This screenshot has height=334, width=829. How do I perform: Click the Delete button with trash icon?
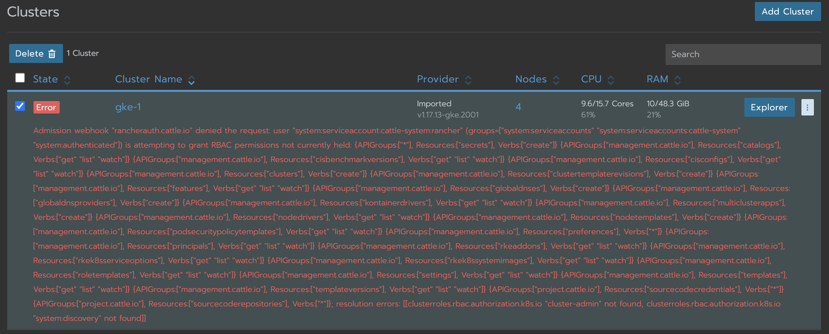click(36, 53)
